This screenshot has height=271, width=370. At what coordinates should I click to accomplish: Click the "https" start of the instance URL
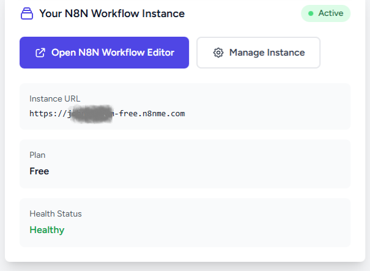pos(42,113)
